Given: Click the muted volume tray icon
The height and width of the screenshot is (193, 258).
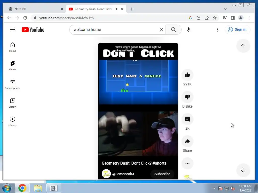Looking at the screenshot, I should (x=233, y=188).
